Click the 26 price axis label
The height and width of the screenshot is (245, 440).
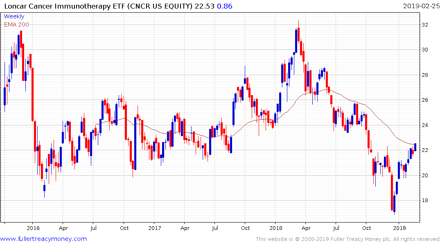click(x=425, y=100)
